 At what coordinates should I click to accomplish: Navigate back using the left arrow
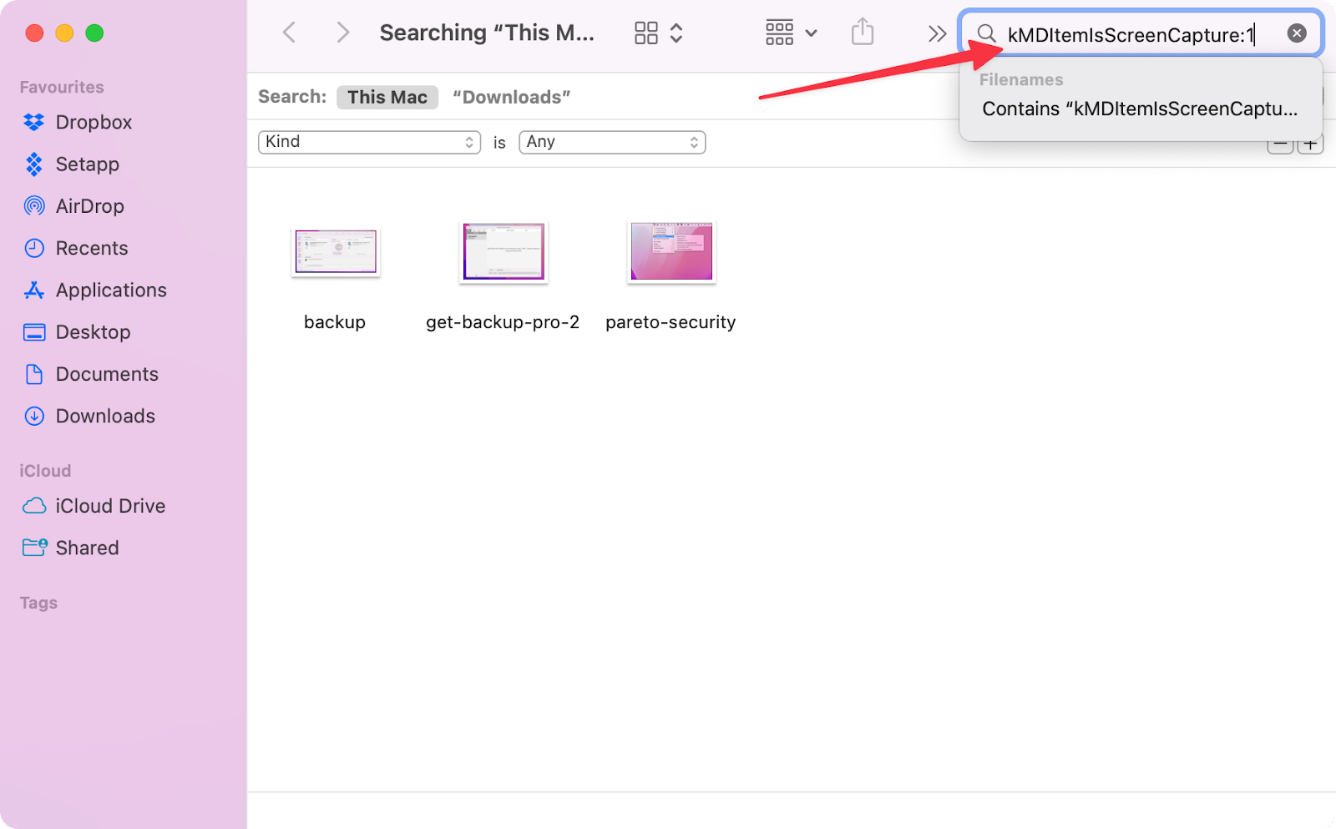pos(289,32)
